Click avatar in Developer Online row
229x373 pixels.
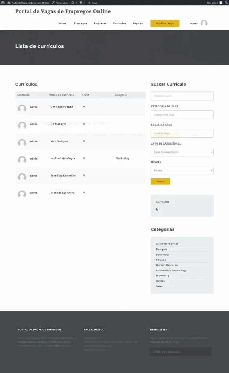(22, 108)
